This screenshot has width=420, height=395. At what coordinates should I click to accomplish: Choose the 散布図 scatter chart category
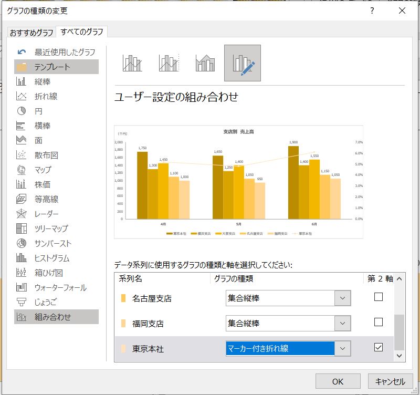[46, 155]
